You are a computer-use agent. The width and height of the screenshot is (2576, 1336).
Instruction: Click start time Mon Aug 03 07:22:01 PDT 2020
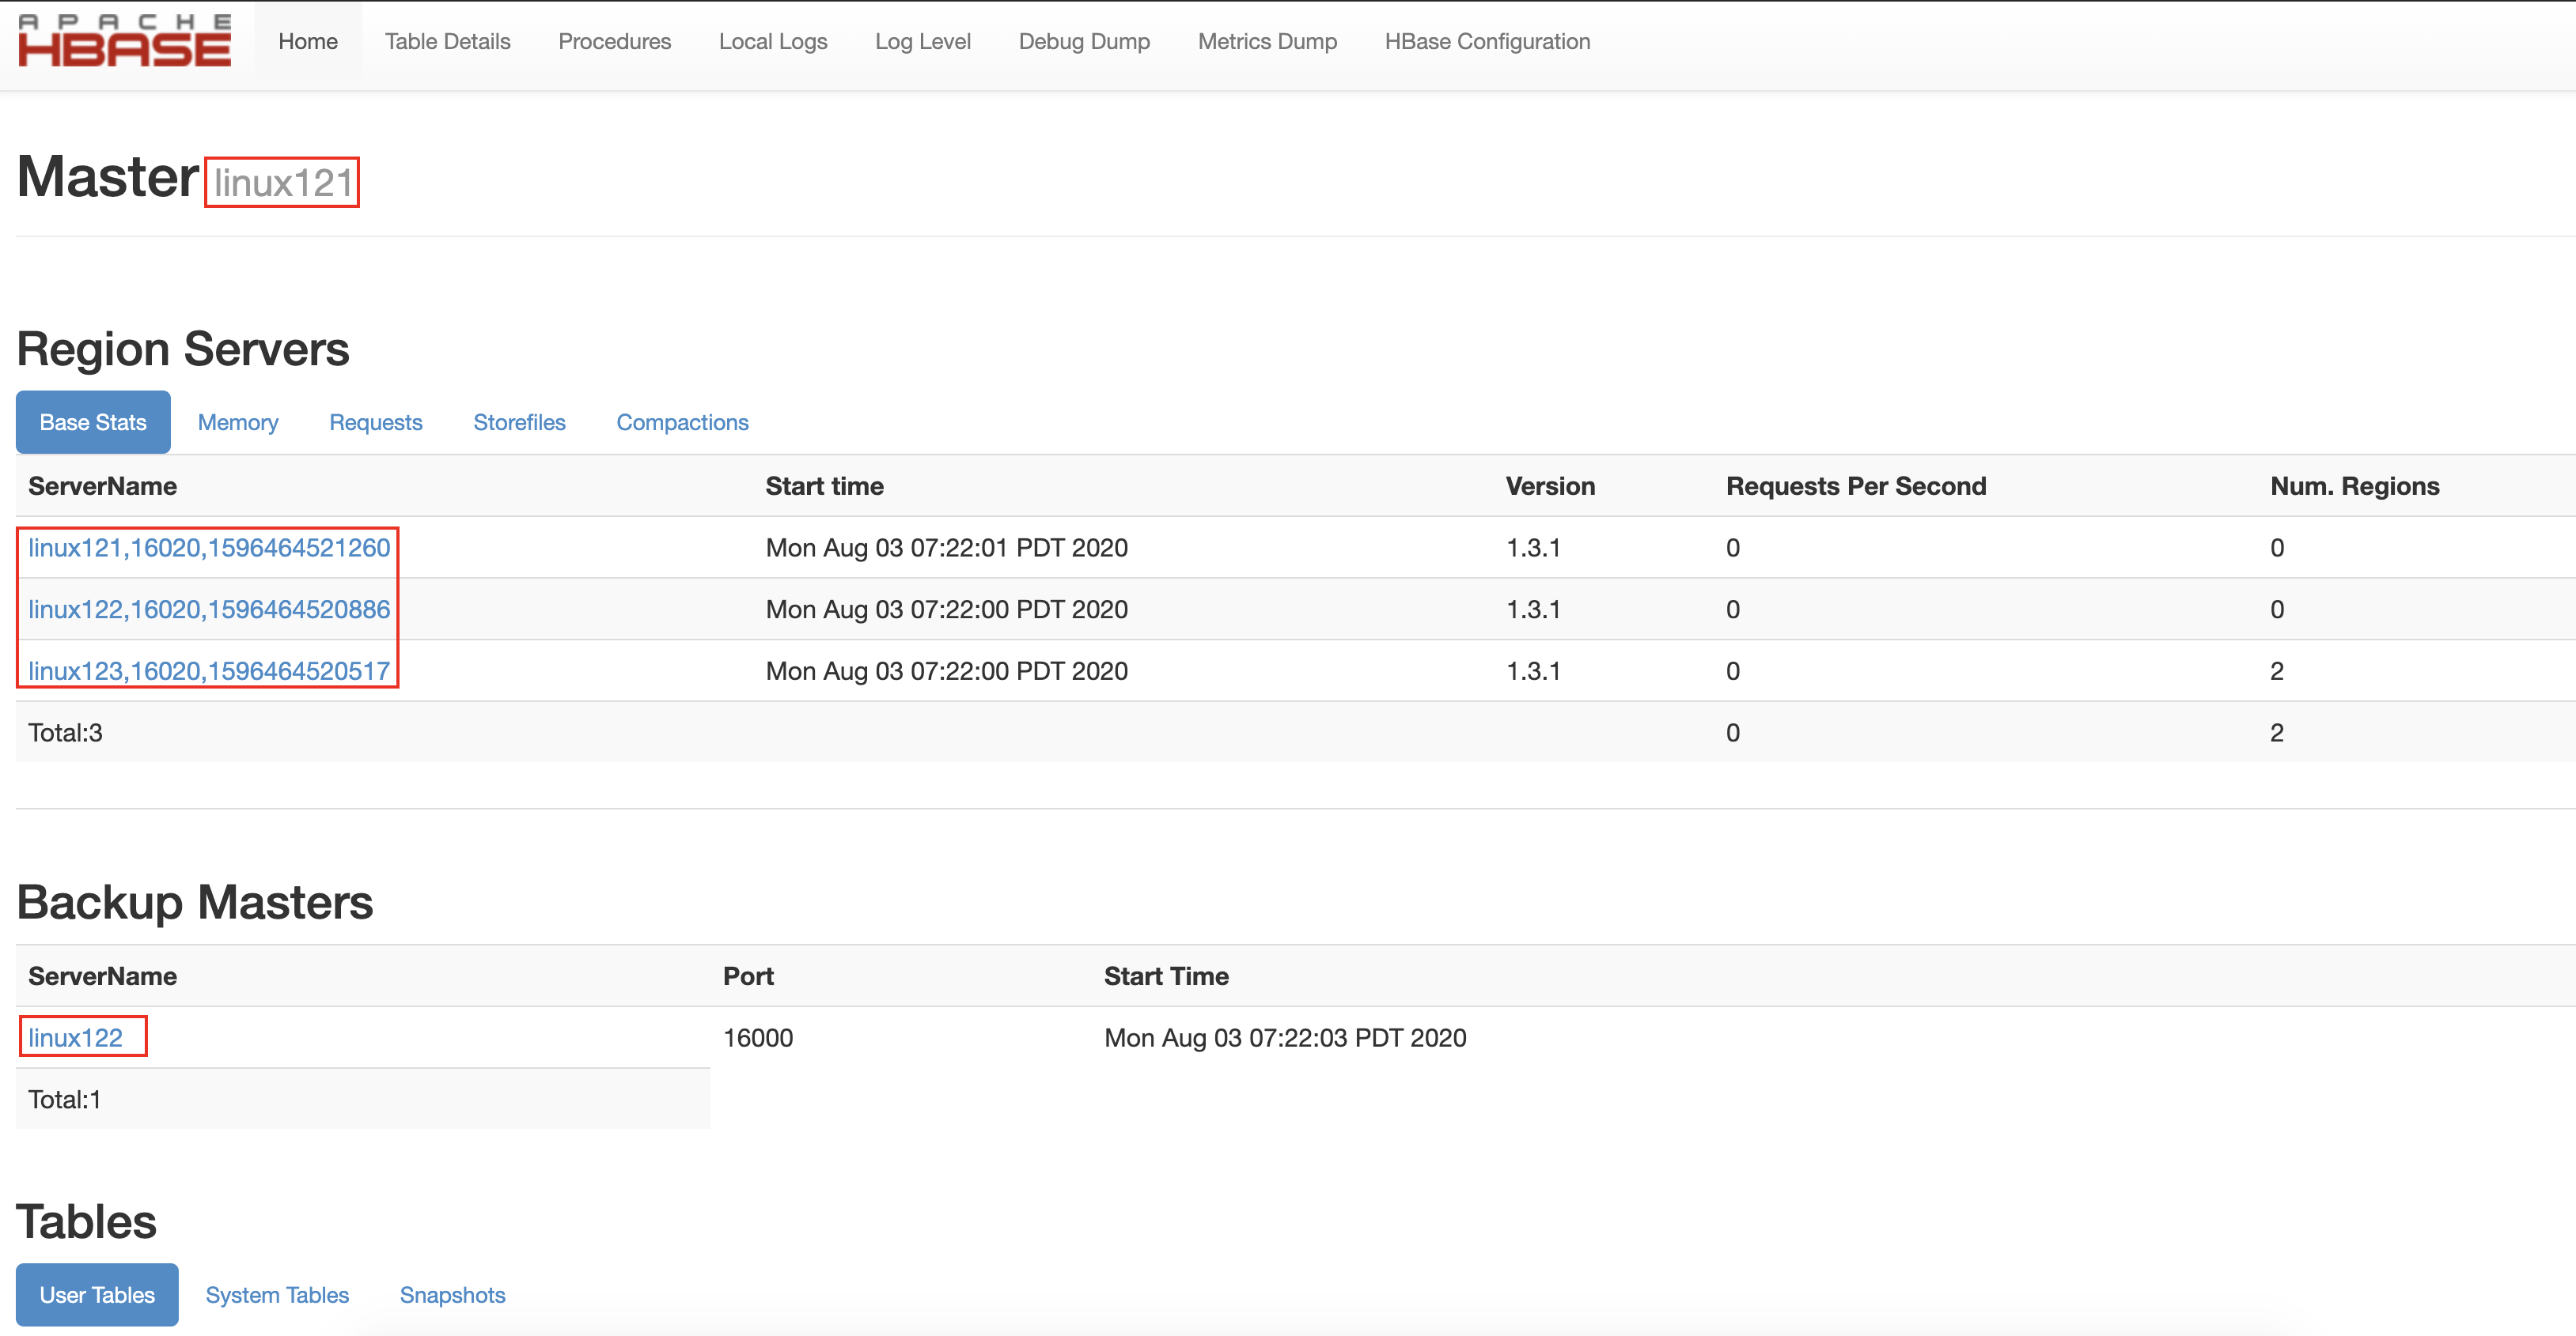tap(946, 548)
